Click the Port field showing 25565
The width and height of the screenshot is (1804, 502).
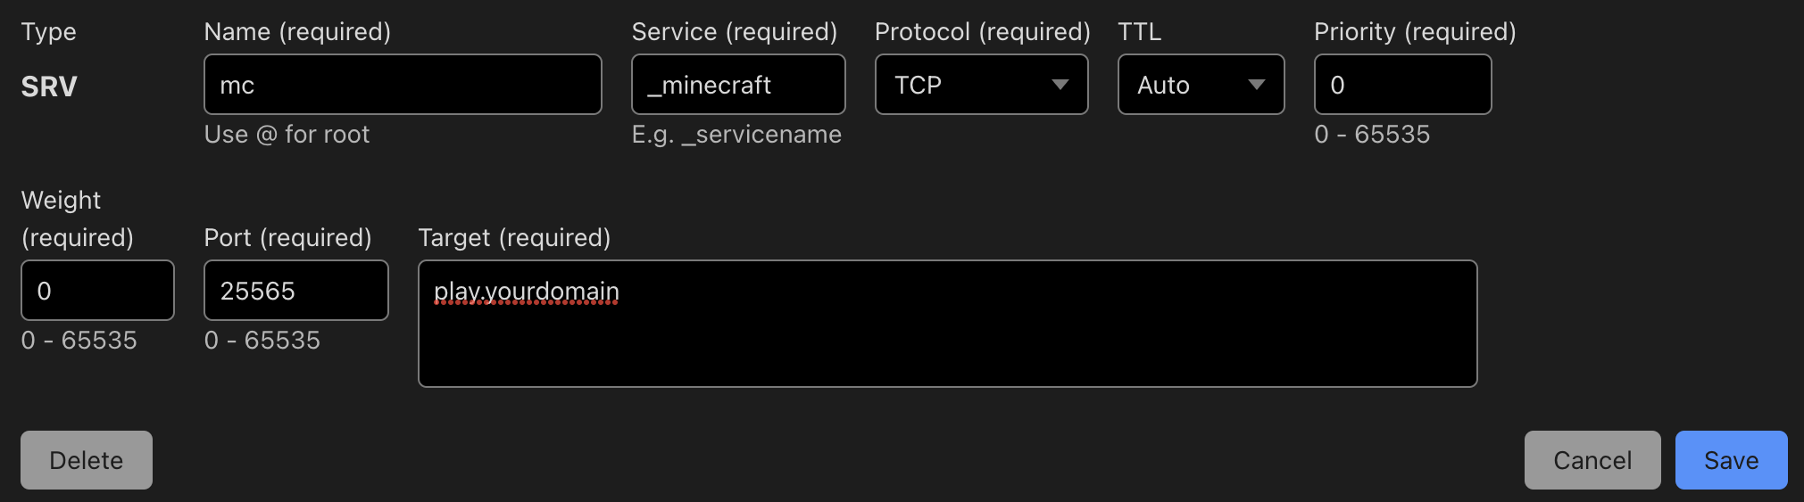(x=295, y=291)
